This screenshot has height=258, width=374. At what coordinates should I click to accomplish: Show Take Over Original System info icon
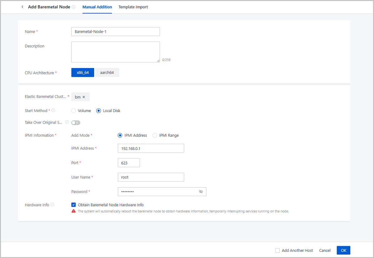67,122
